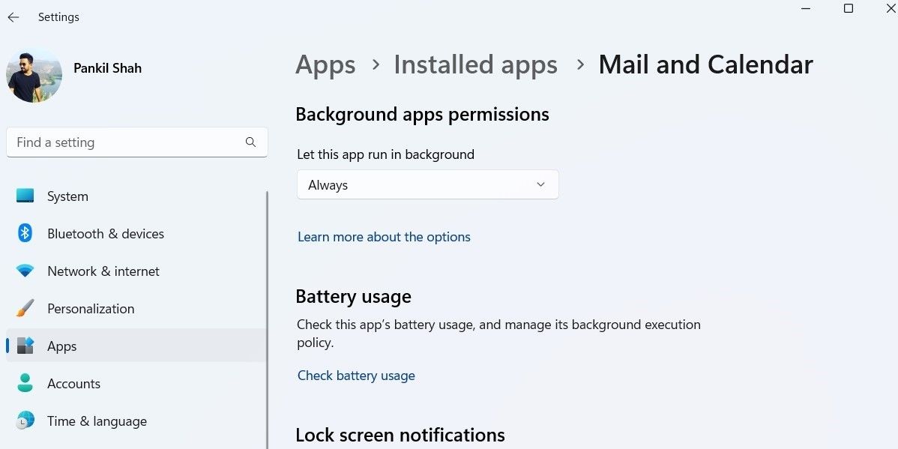Click the Lock screen notifications heading
The image size is (898, 449).
pos(400,436)
